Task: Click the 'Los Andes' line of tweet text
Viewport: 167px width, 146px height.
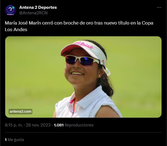Action: (x=16, y=29)
